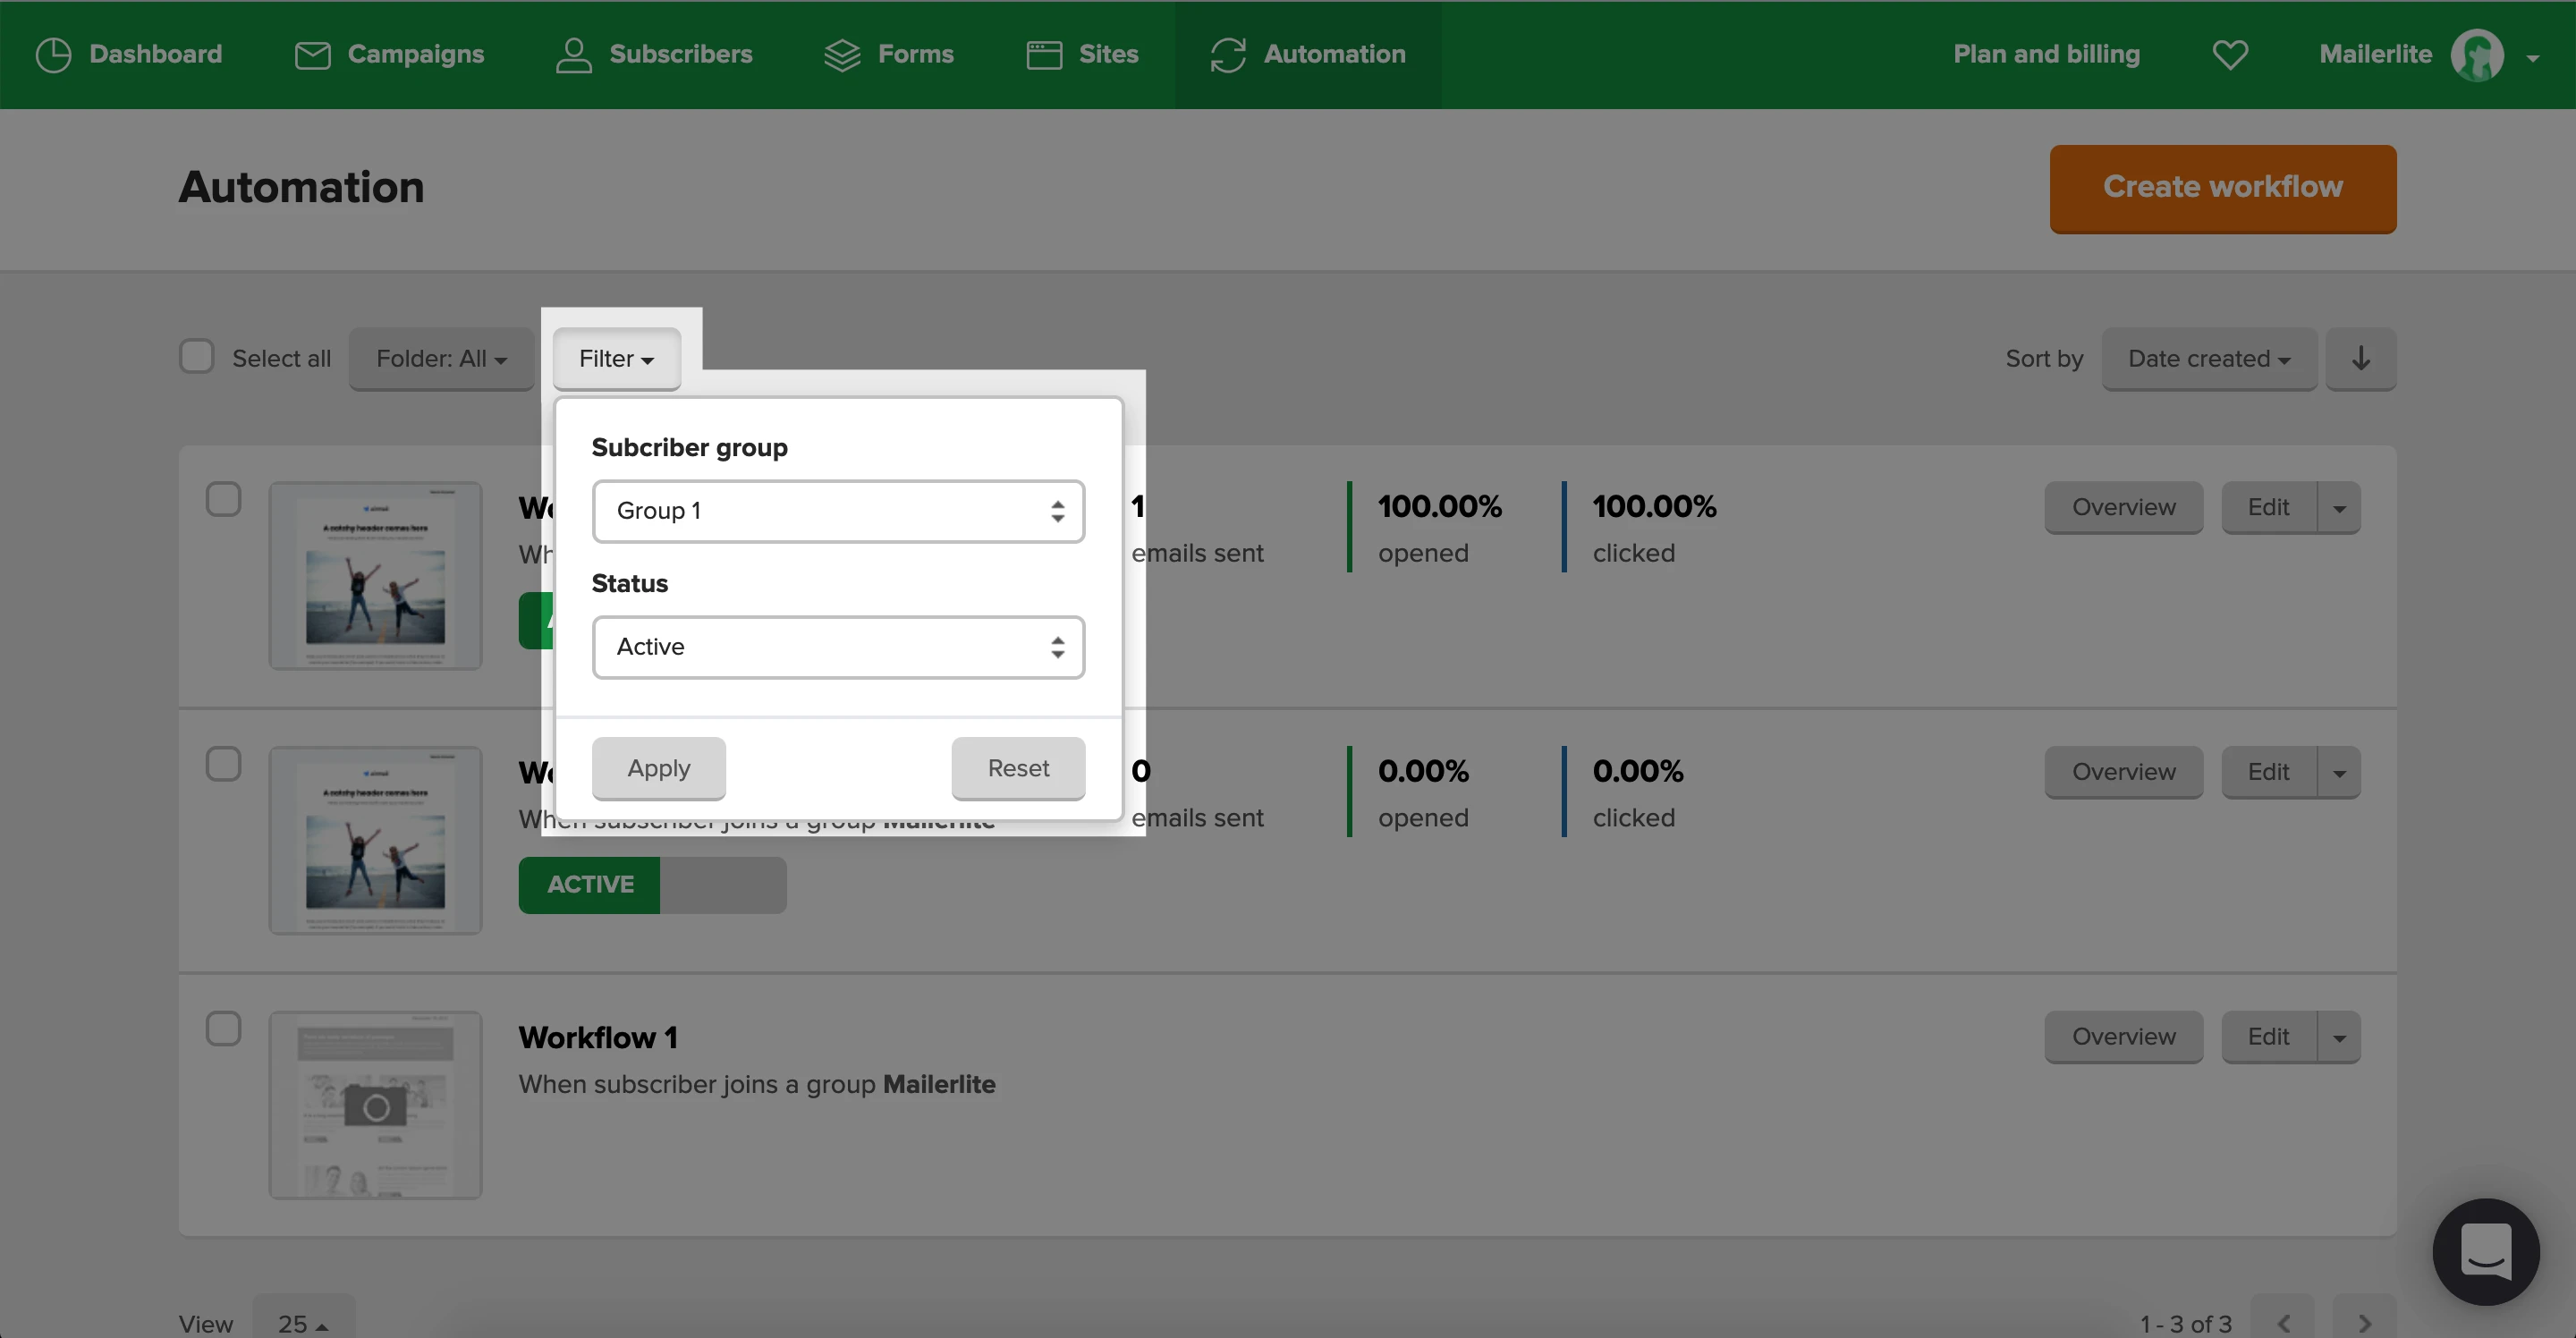This screenshot has width=2576, height=1338.
Task: Click Edit for first workflow
Action: coord(2268,508)
